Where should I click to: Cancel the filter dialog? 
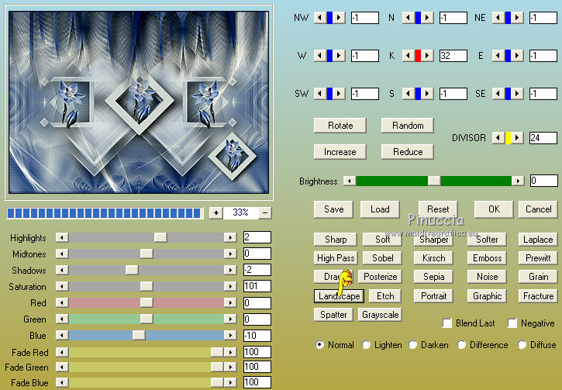pyautogui.click(x=538, y=209)
